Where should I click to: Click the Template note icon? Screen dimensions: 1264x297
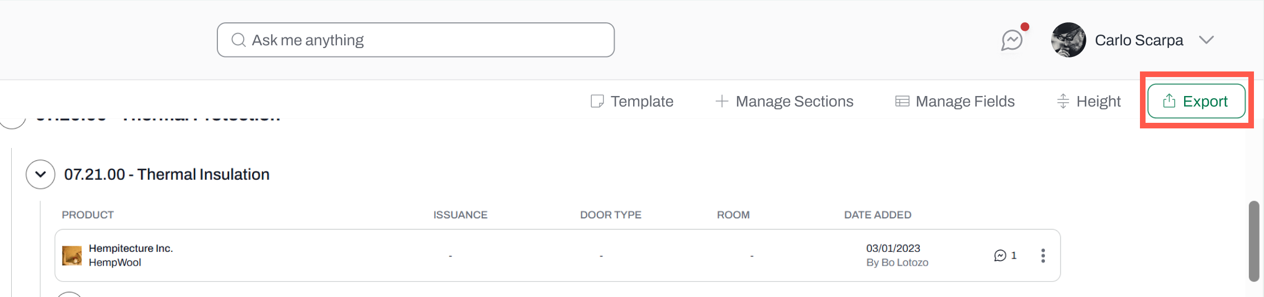[597, 101]
